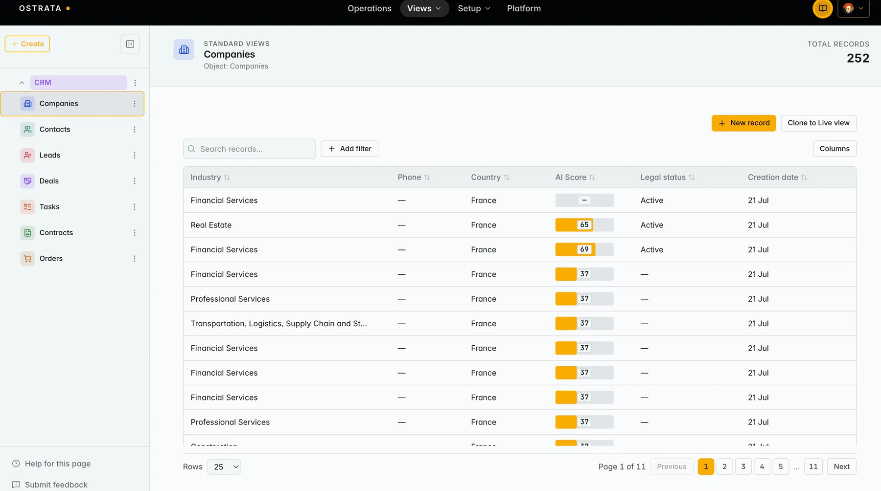Click the Create button
The image size is (881, 491).
click(x=27, y=44)
